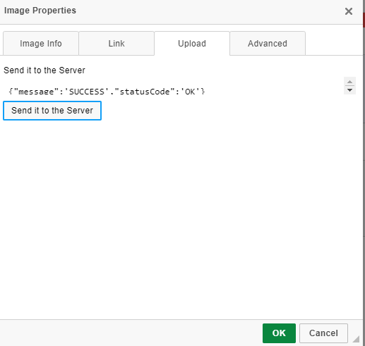Click the word SUCCESS in the response
Screen dimensions: 365x346
[x=86, y=92]
